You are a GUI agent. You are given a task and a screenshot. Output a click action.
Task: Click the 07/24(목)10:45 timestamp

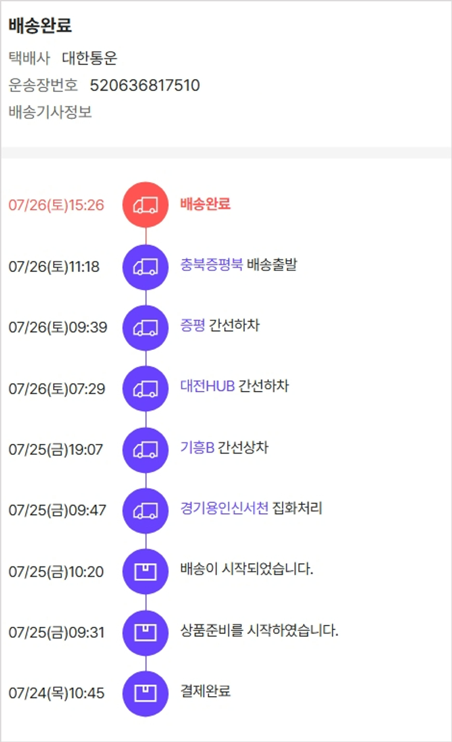pyautogui.click(x=56, y=693)
